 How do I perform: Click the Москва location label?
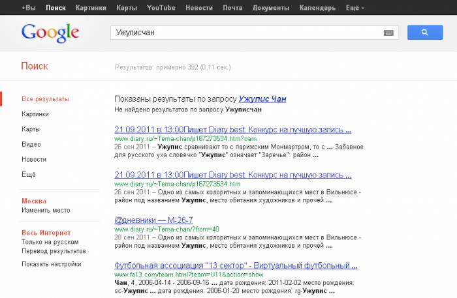pos(34,201)
